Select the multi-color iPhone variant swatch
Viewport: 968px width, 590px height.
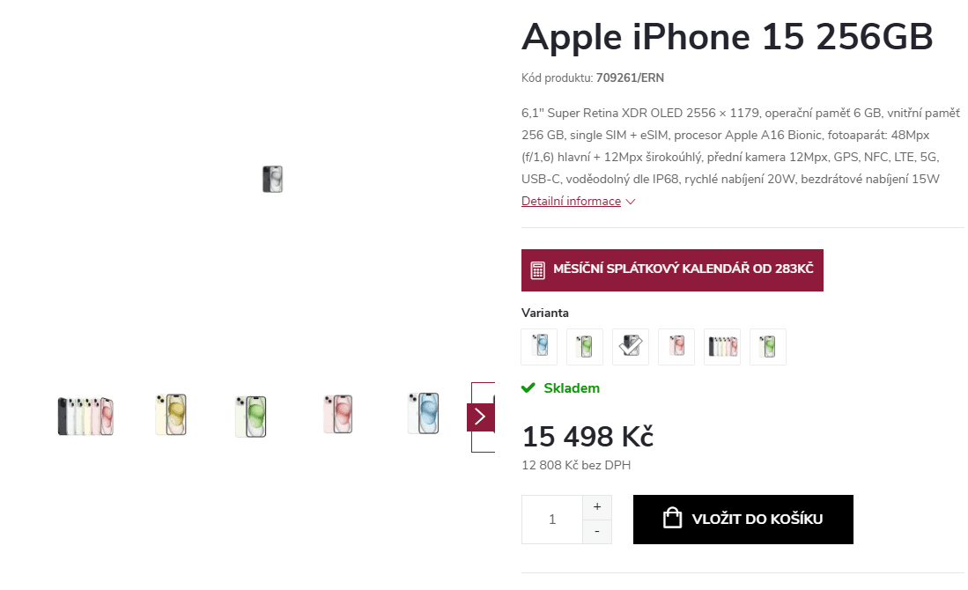pyautogui.click(x=722, y=346)
